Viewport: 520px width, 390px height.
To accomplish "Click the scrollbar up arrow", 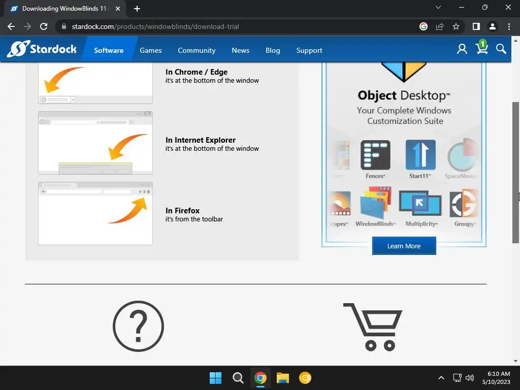I will pyautogui.click(x=515, y=41).
